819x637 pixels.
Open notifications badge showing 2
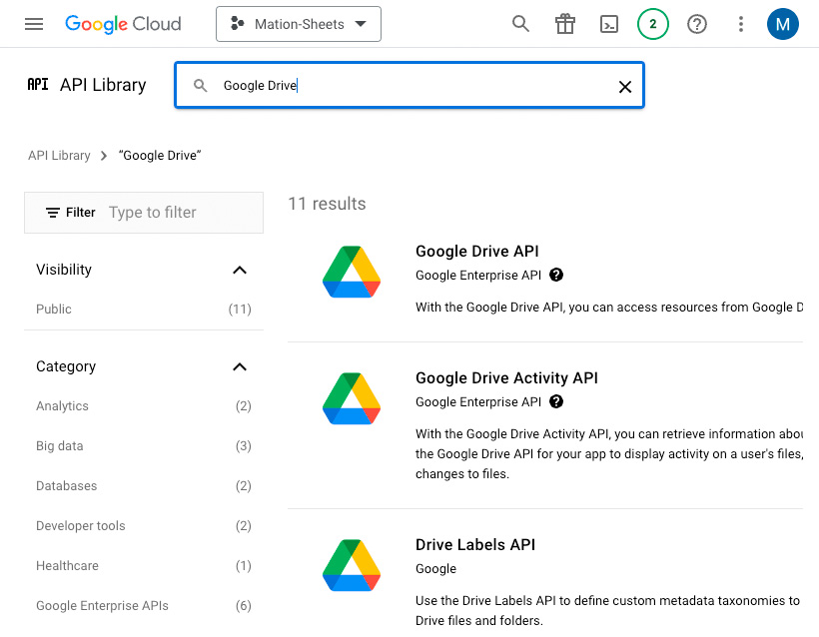[x=653, y=24]
